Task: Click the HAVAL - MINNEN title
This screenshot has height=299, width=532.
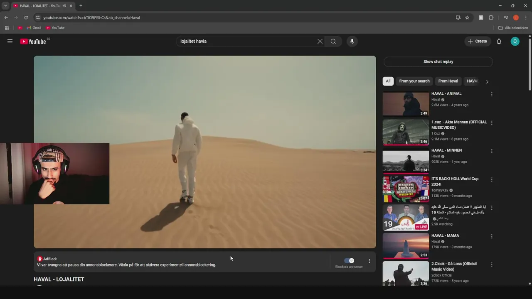Action: click(x=446, y=150)
